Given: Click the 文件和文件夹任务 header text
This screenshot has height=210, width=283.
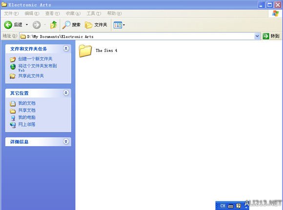Looking at the screenshot, I should coord(28,49).
